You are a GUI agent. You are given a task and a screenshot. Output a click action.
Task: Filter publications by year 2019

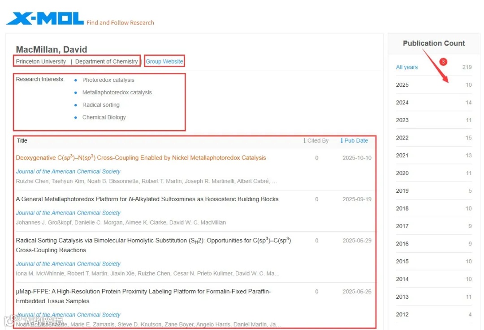(402, 191)
